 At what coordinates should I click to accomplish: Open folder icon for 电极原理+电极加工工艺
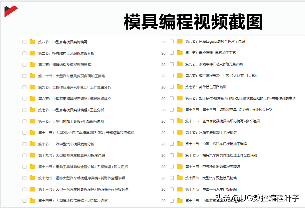179,53
